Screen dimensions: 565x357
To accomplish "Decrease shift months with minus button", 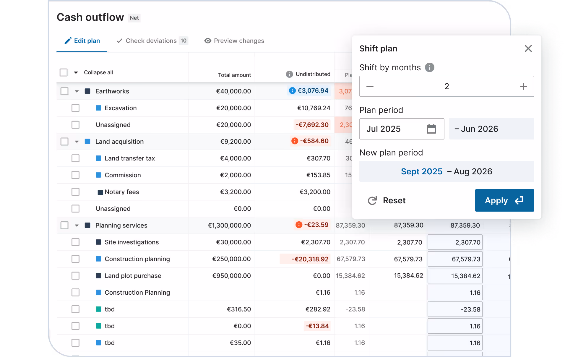I will tap(370, 86).
